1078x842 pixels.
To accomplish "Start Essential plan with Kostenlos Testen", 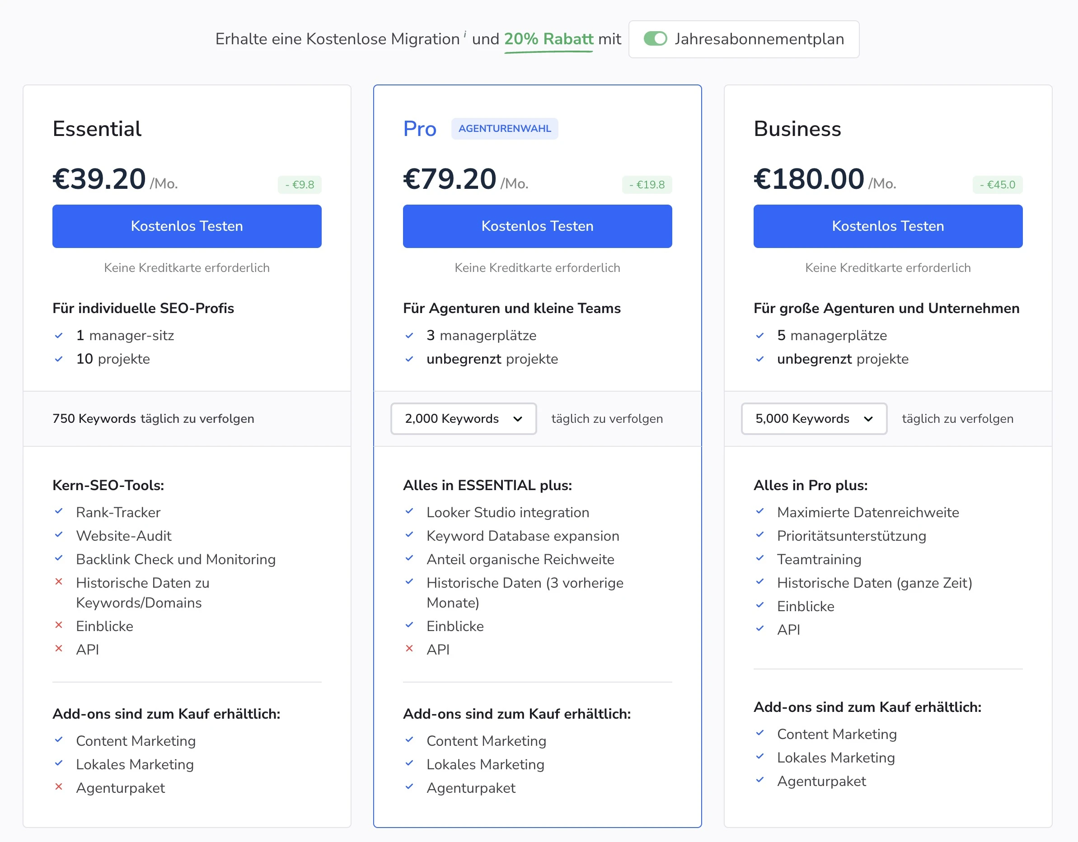I will tap(187, 226).
